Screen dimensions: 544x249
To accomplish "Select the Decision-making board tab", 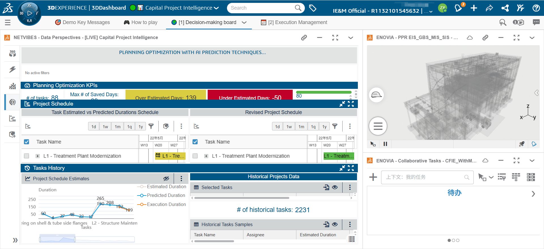I will [204, 22].
